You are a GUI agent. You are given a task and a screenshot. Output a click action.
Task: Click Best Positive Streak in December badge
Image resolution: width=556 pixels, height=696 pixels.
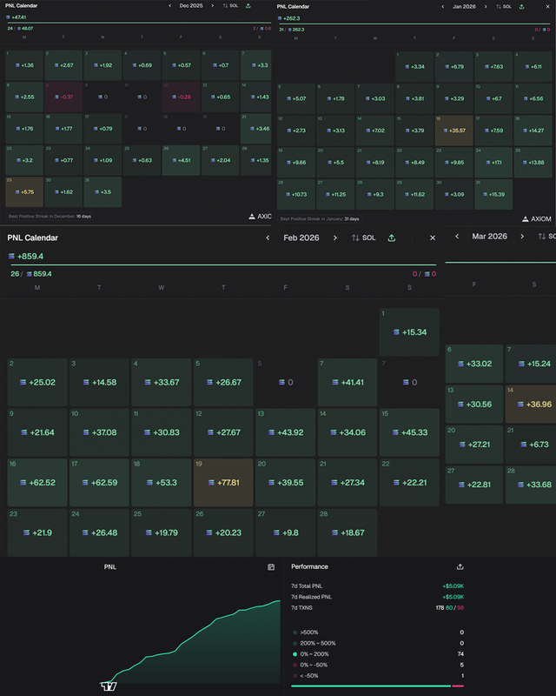(50, 216)
